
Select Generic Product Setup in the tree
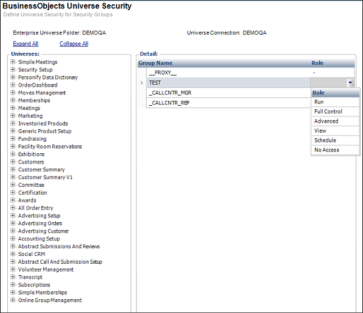pos(44,131)
